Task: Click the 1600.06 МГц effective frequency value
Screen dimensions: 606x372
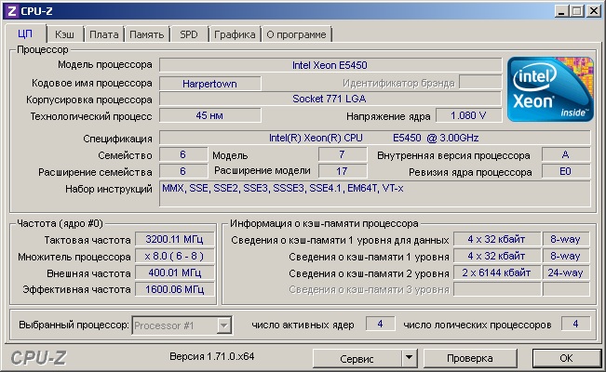Action: [x=175, y=289]
